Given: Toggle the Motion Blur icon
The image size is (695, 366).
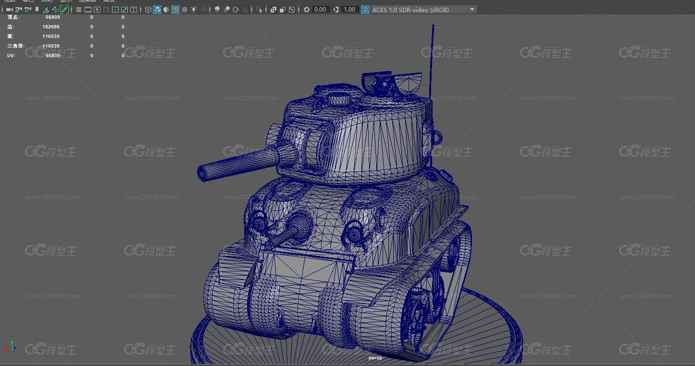Looking at the screenshot, I should [x=226, y=10].
